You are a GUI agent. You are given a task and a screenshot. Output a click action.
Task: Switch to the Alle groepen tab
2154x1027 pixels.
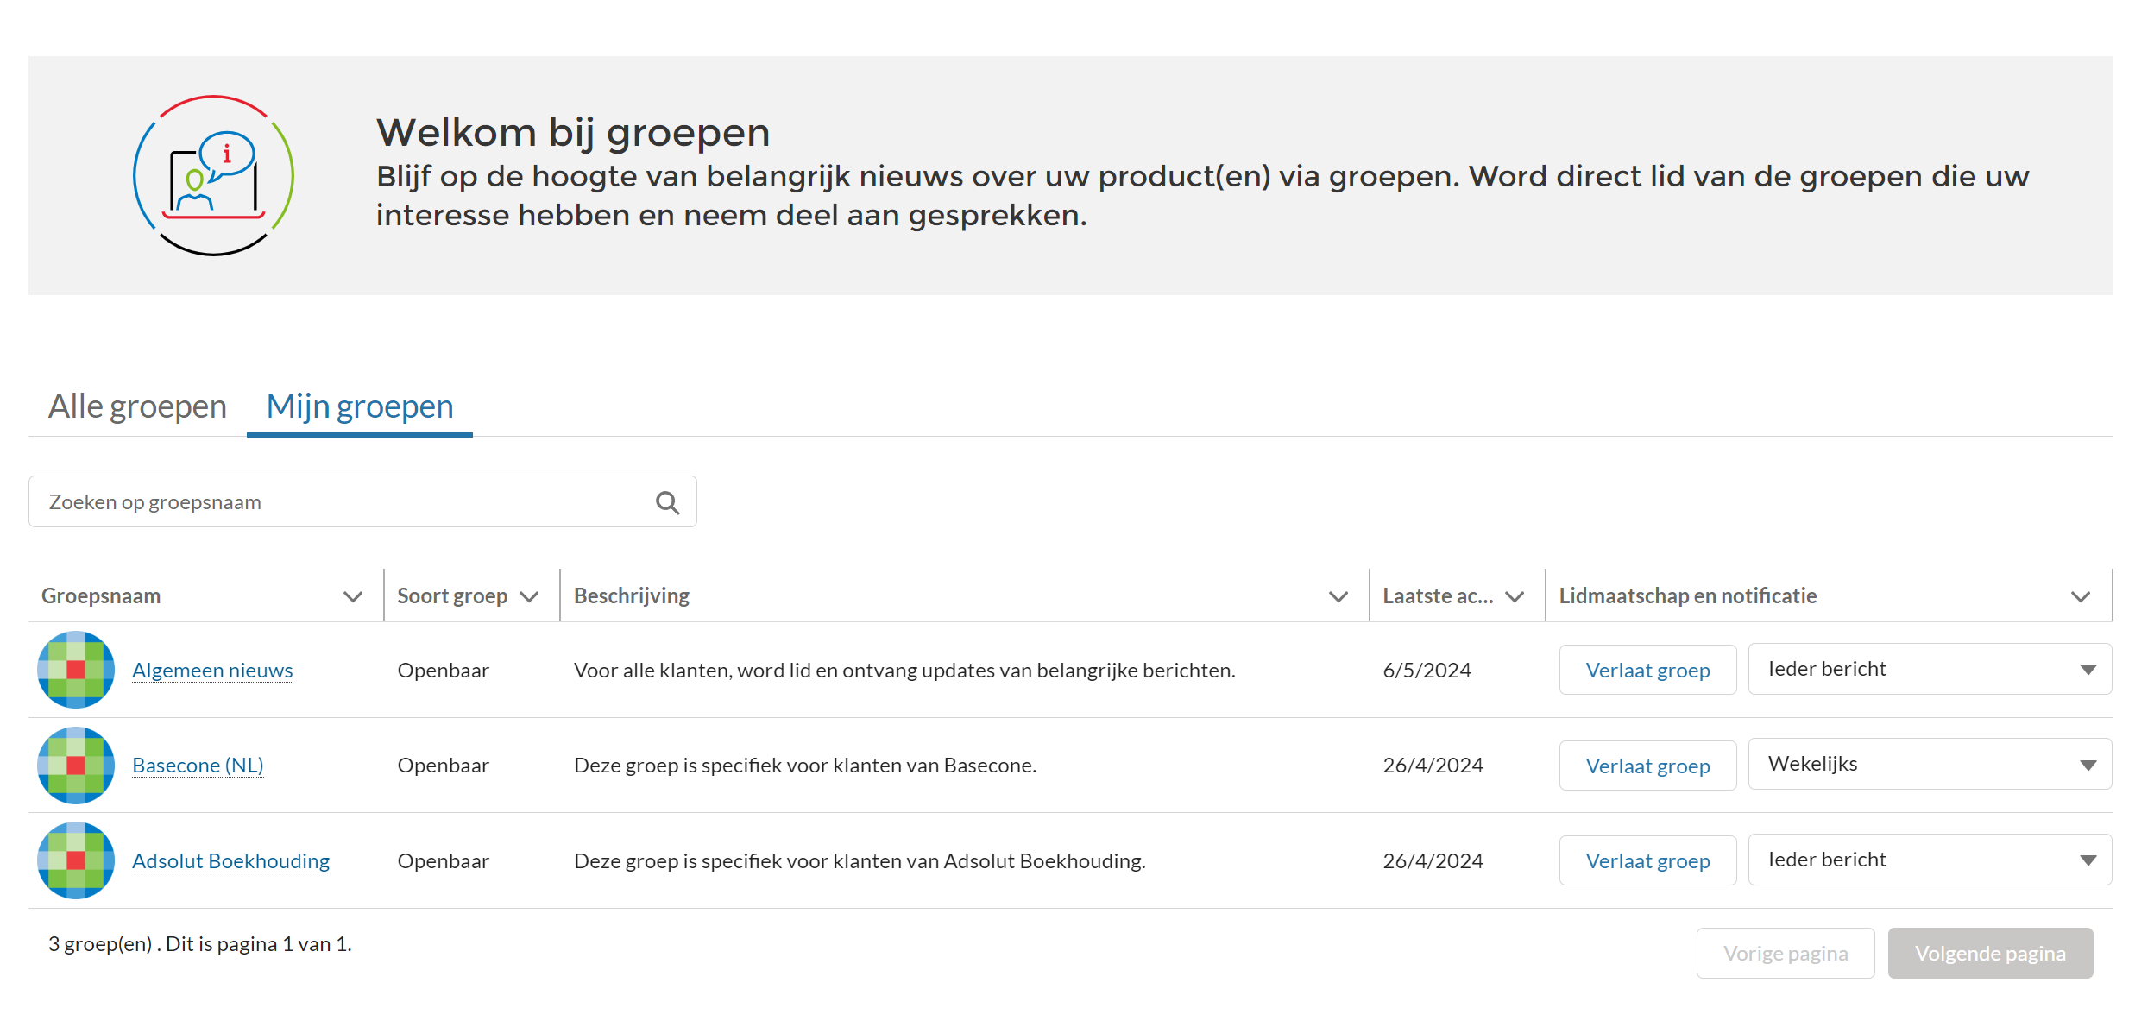[136, 406]
